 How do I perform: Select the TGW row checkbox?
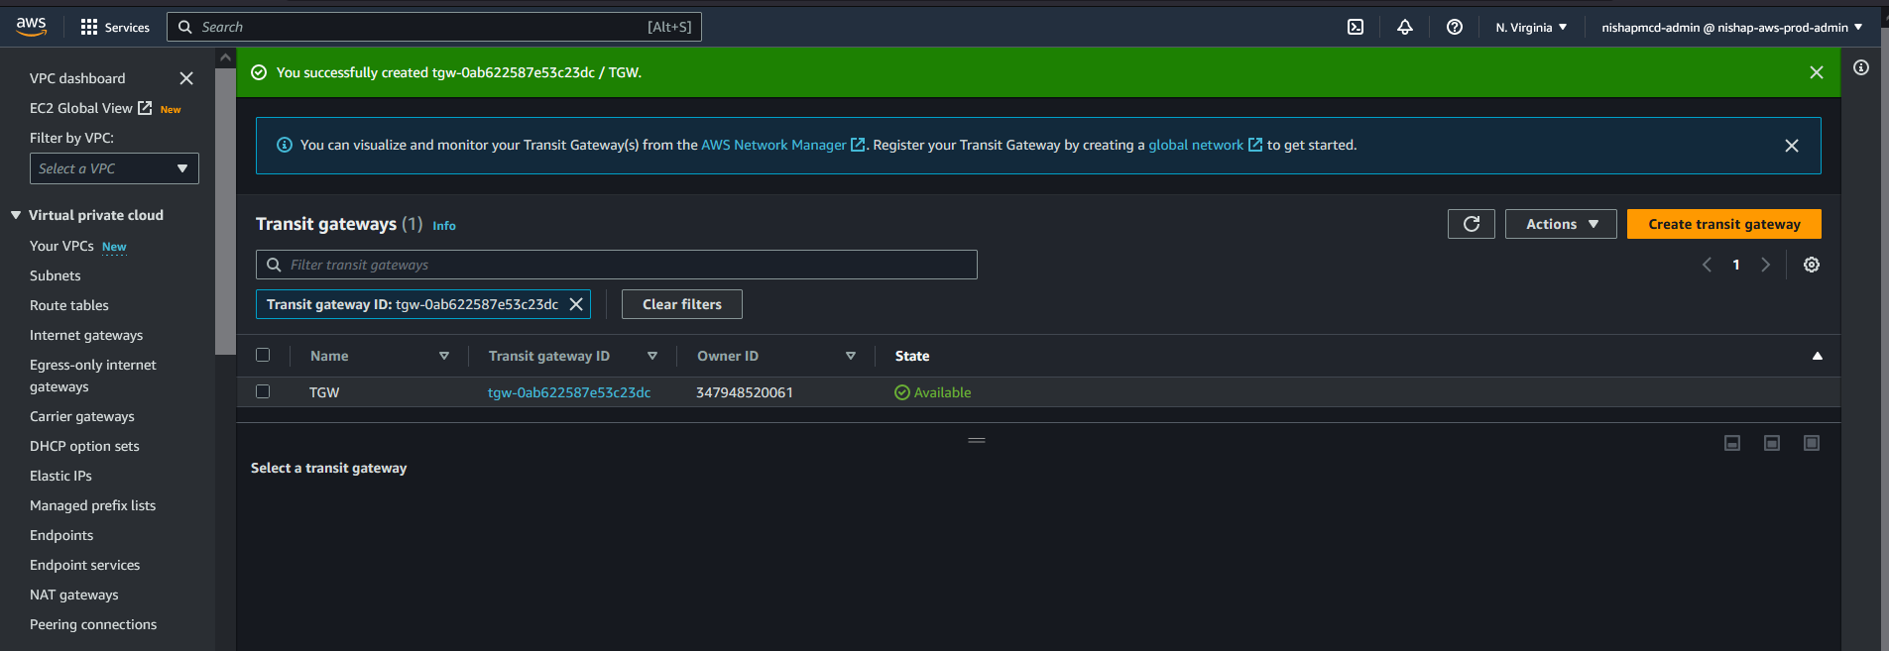point(263,391)
